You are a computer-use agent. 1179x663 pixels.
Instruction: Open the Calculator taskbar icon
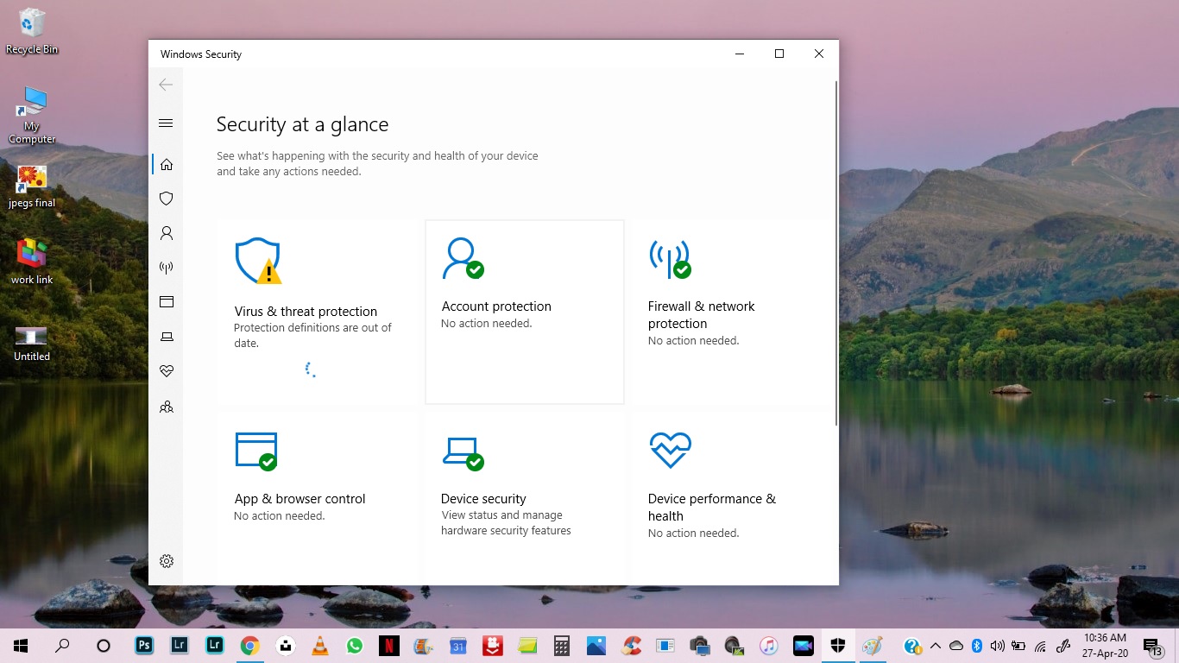(562, 646)
